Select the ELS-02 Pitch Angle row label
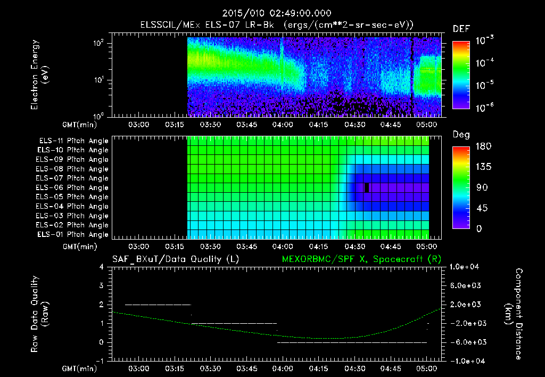Screen dimensions: 545x377 [72, 225]
